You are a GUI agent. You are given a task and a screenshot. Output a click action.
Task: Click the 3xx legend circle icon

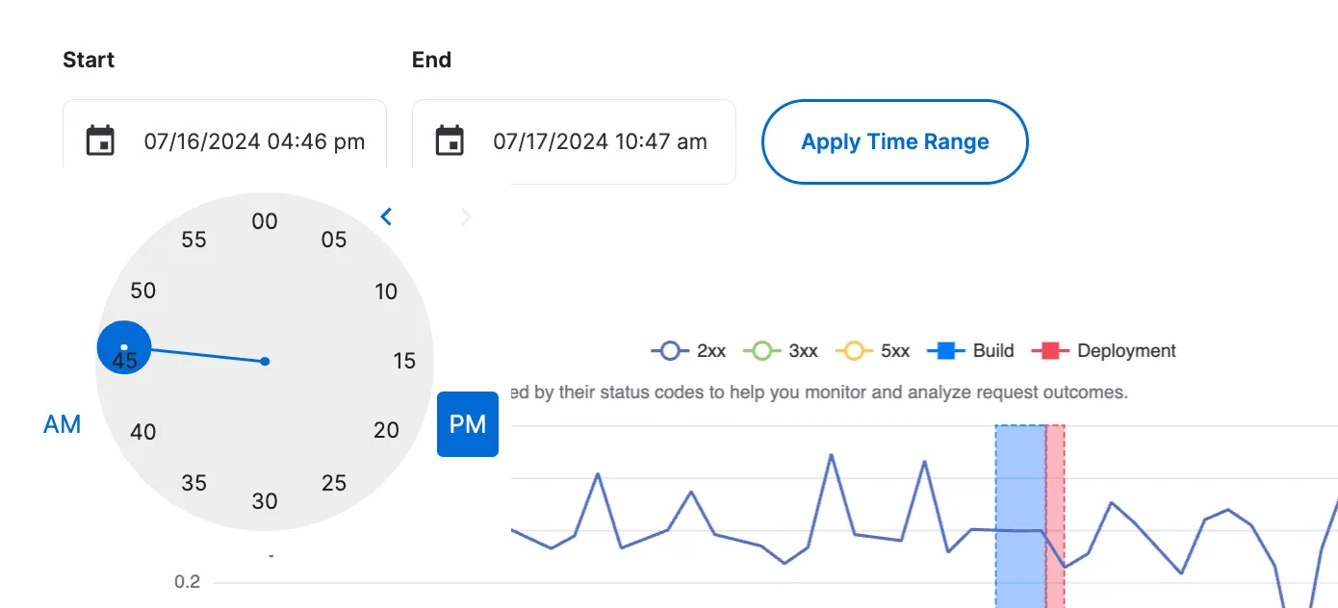pyautogui.click(x=763, y=350)
